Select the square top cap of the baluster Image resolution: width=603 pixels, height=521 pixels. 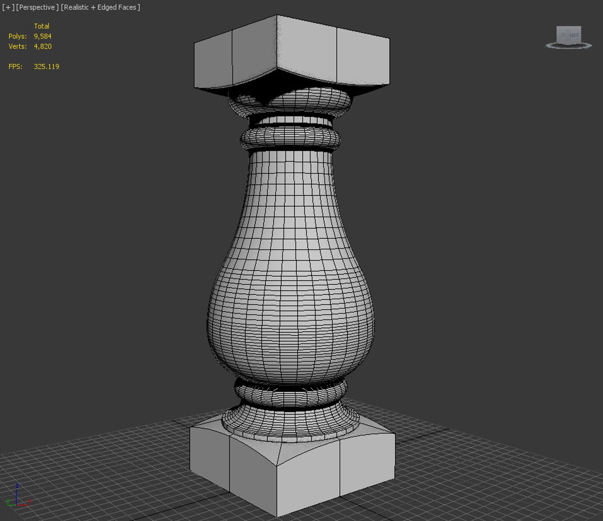click(292, 53)
